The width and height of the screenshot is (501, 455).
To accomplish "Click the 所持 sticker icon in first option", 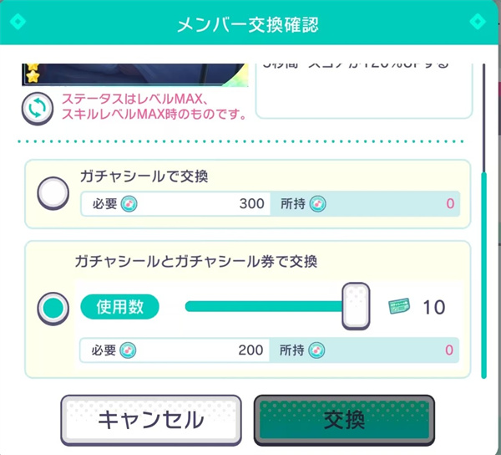I will 318,203.
